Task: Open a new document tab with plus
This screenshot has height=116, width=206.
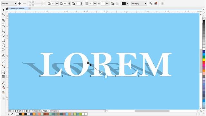Action: 30,8
